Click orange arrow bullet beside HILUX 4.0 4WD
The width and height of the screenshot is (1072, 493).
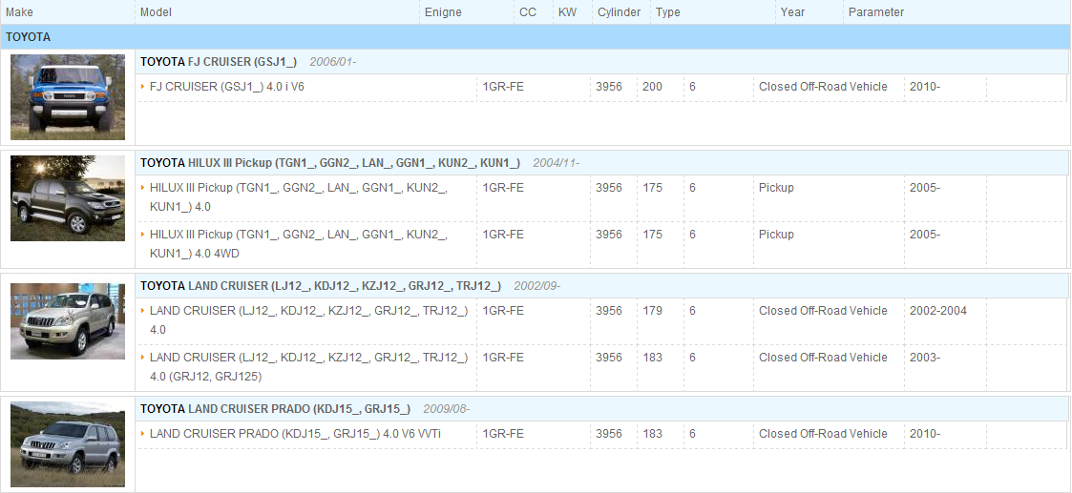(143, 235)
